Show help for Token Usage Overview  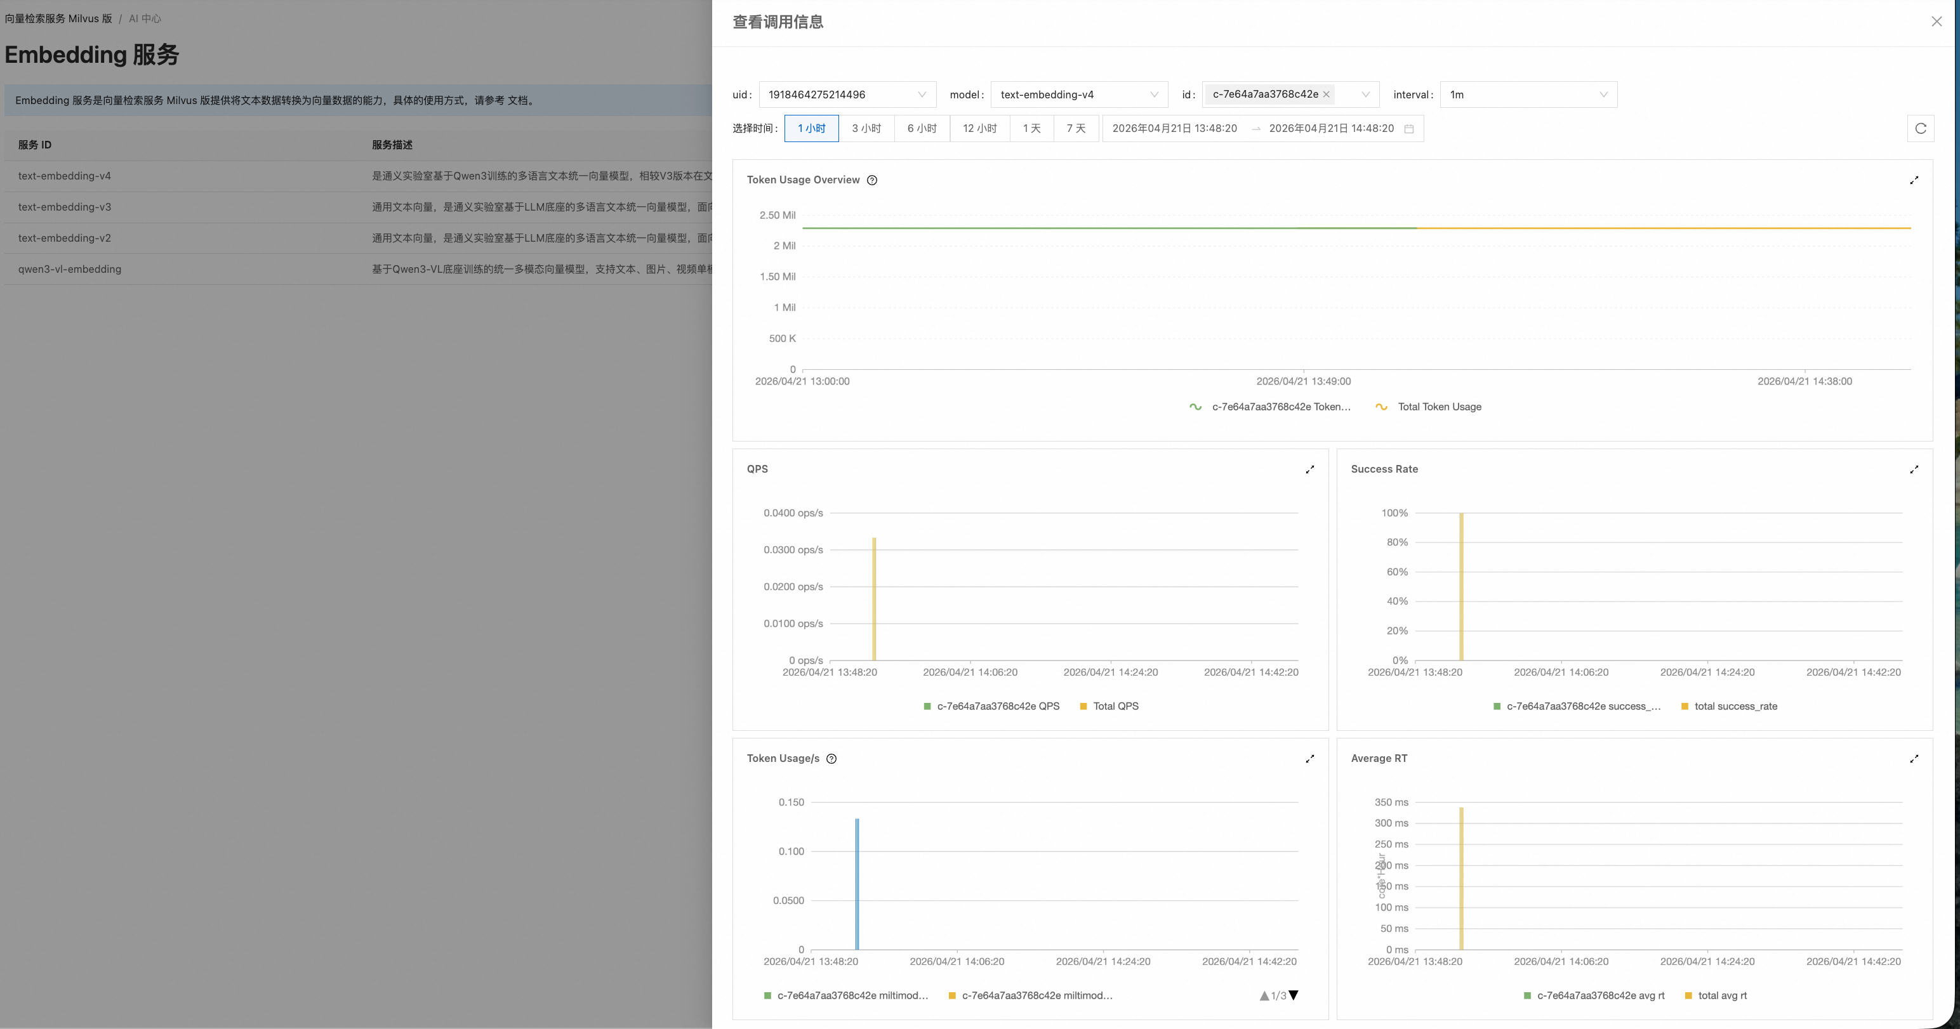click(x=872, y=180)
